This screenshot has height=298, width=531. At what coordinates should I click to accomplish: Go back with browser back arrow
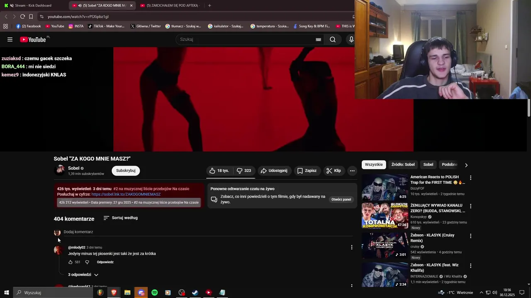click(x=6, y=17)
